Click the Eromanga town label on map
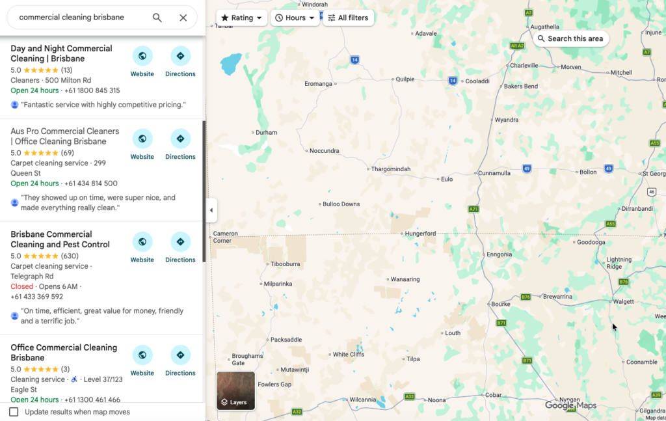 click(x=318, y=84)
